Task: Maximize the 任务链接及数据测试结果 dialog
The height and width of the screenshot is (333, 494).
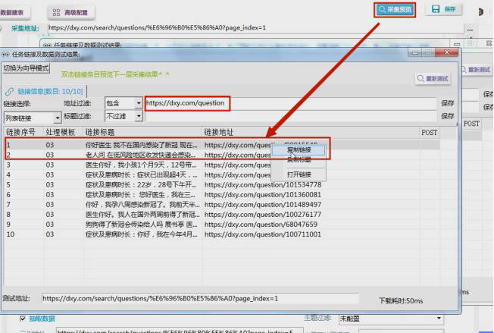Action: (x=429, y=52)
